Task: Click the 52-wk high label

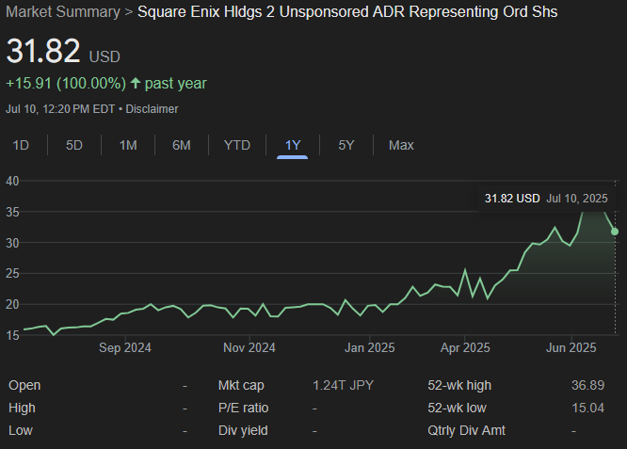Action: [459, 385]
